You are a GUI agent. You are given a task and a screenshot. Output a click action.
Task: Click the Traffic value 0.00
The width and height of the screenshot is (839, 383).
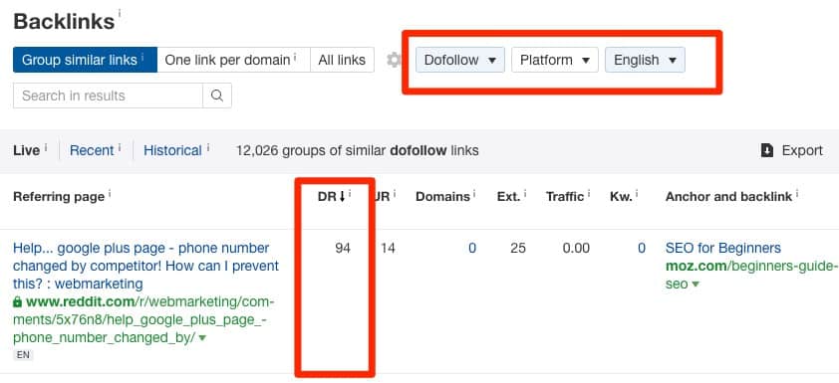[576, 248]
